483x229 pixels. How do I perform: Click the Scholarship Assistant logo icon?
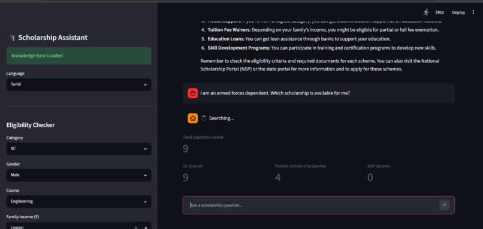click(13, 38)
